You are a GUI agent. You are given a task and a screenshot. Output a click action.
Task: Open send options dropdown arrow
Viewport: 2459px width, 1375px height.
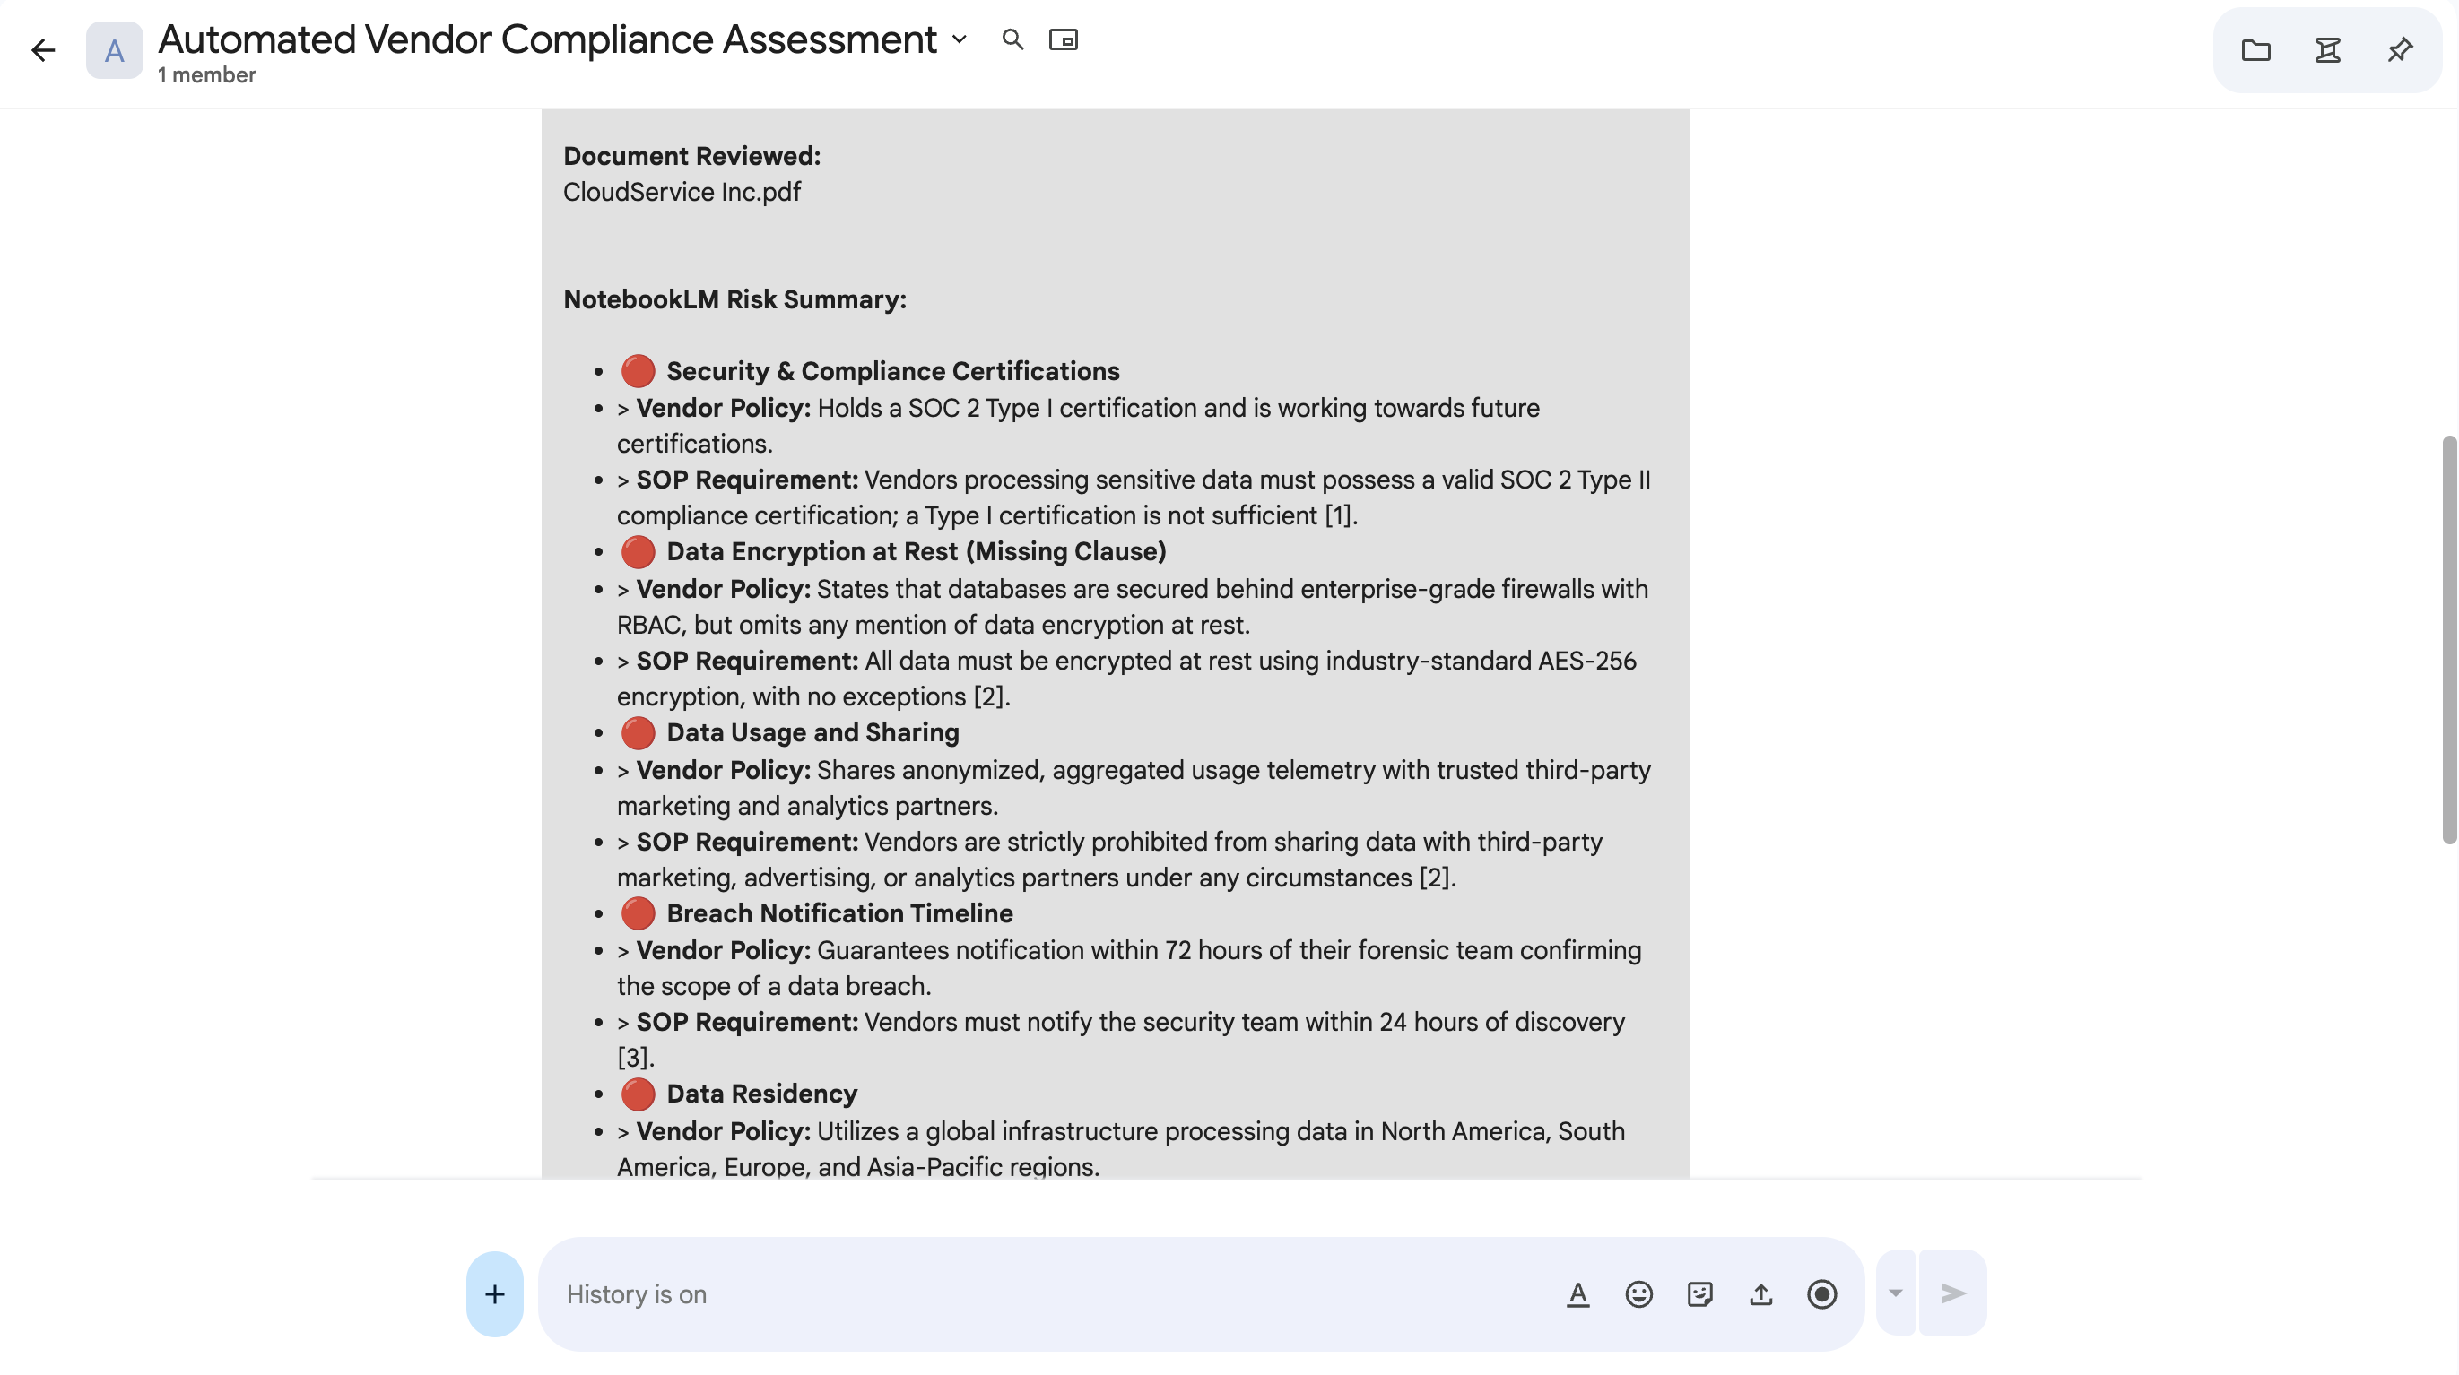click(x=1896, y=1293)
